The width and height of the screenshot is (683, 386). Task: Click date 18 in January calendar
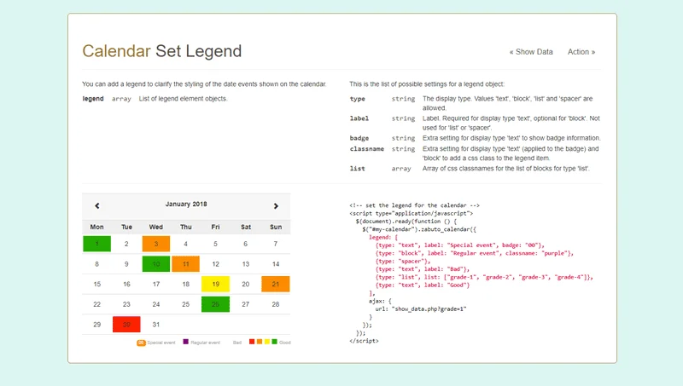[x=185, y=284]
